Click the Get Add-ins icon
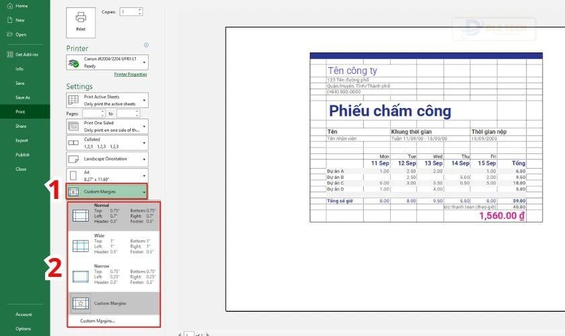 tap(9, 54)
